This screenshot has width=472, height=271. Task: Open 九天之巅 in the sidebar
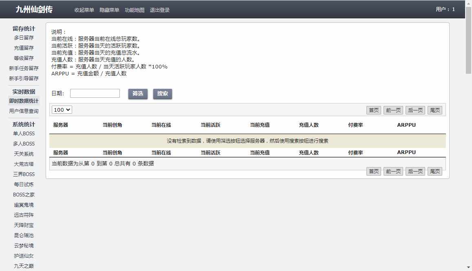(x=24, y=266)
